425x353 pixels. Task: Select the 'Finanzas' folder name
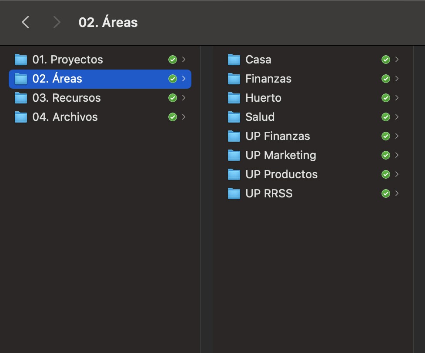click(268, 79)
